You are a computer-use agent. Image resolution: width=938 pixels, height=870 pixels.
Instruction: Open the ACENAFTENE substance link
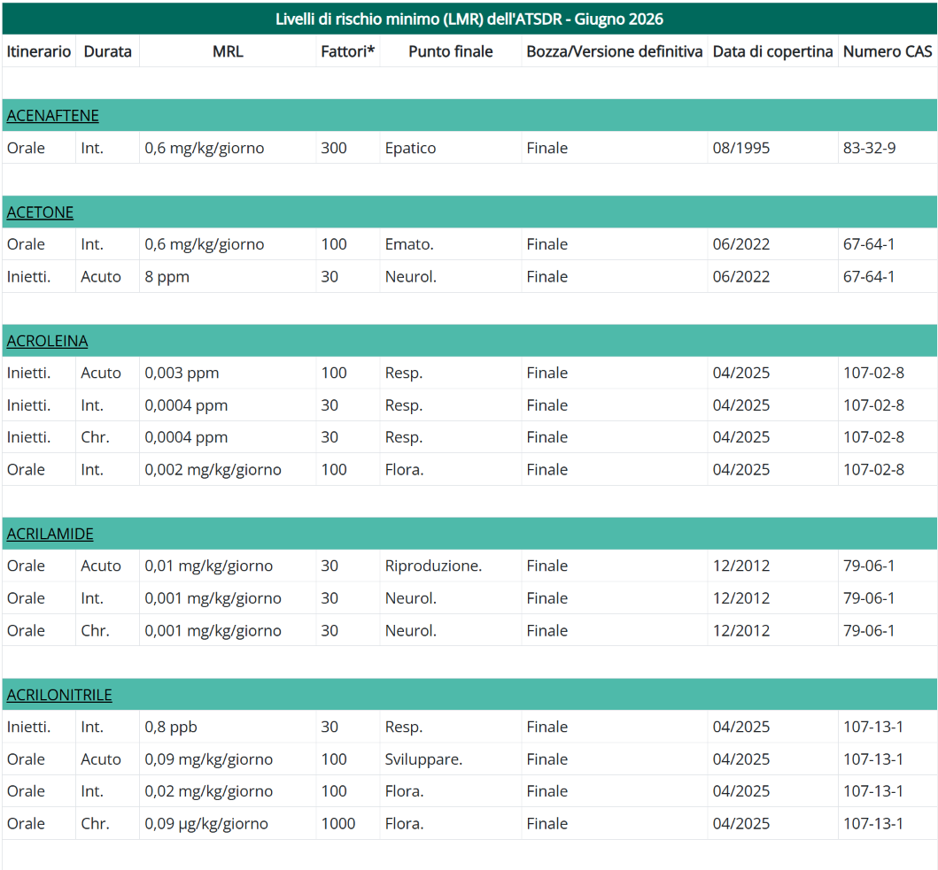point(52,115)
